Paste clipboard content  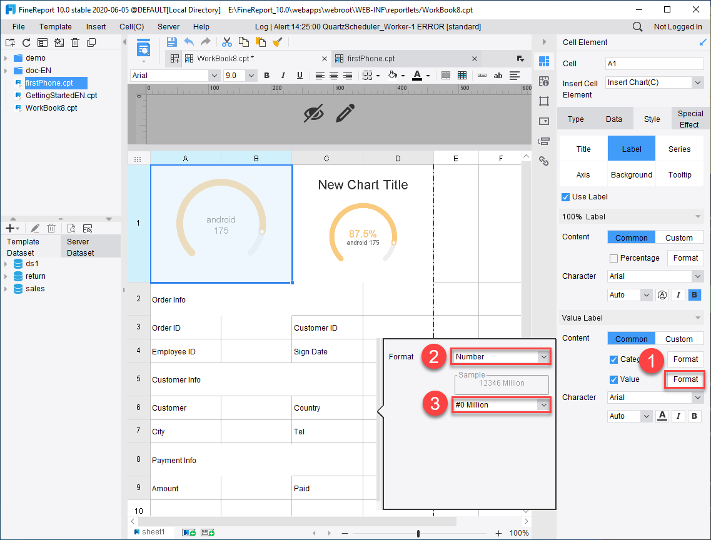(x=261, y=42)
